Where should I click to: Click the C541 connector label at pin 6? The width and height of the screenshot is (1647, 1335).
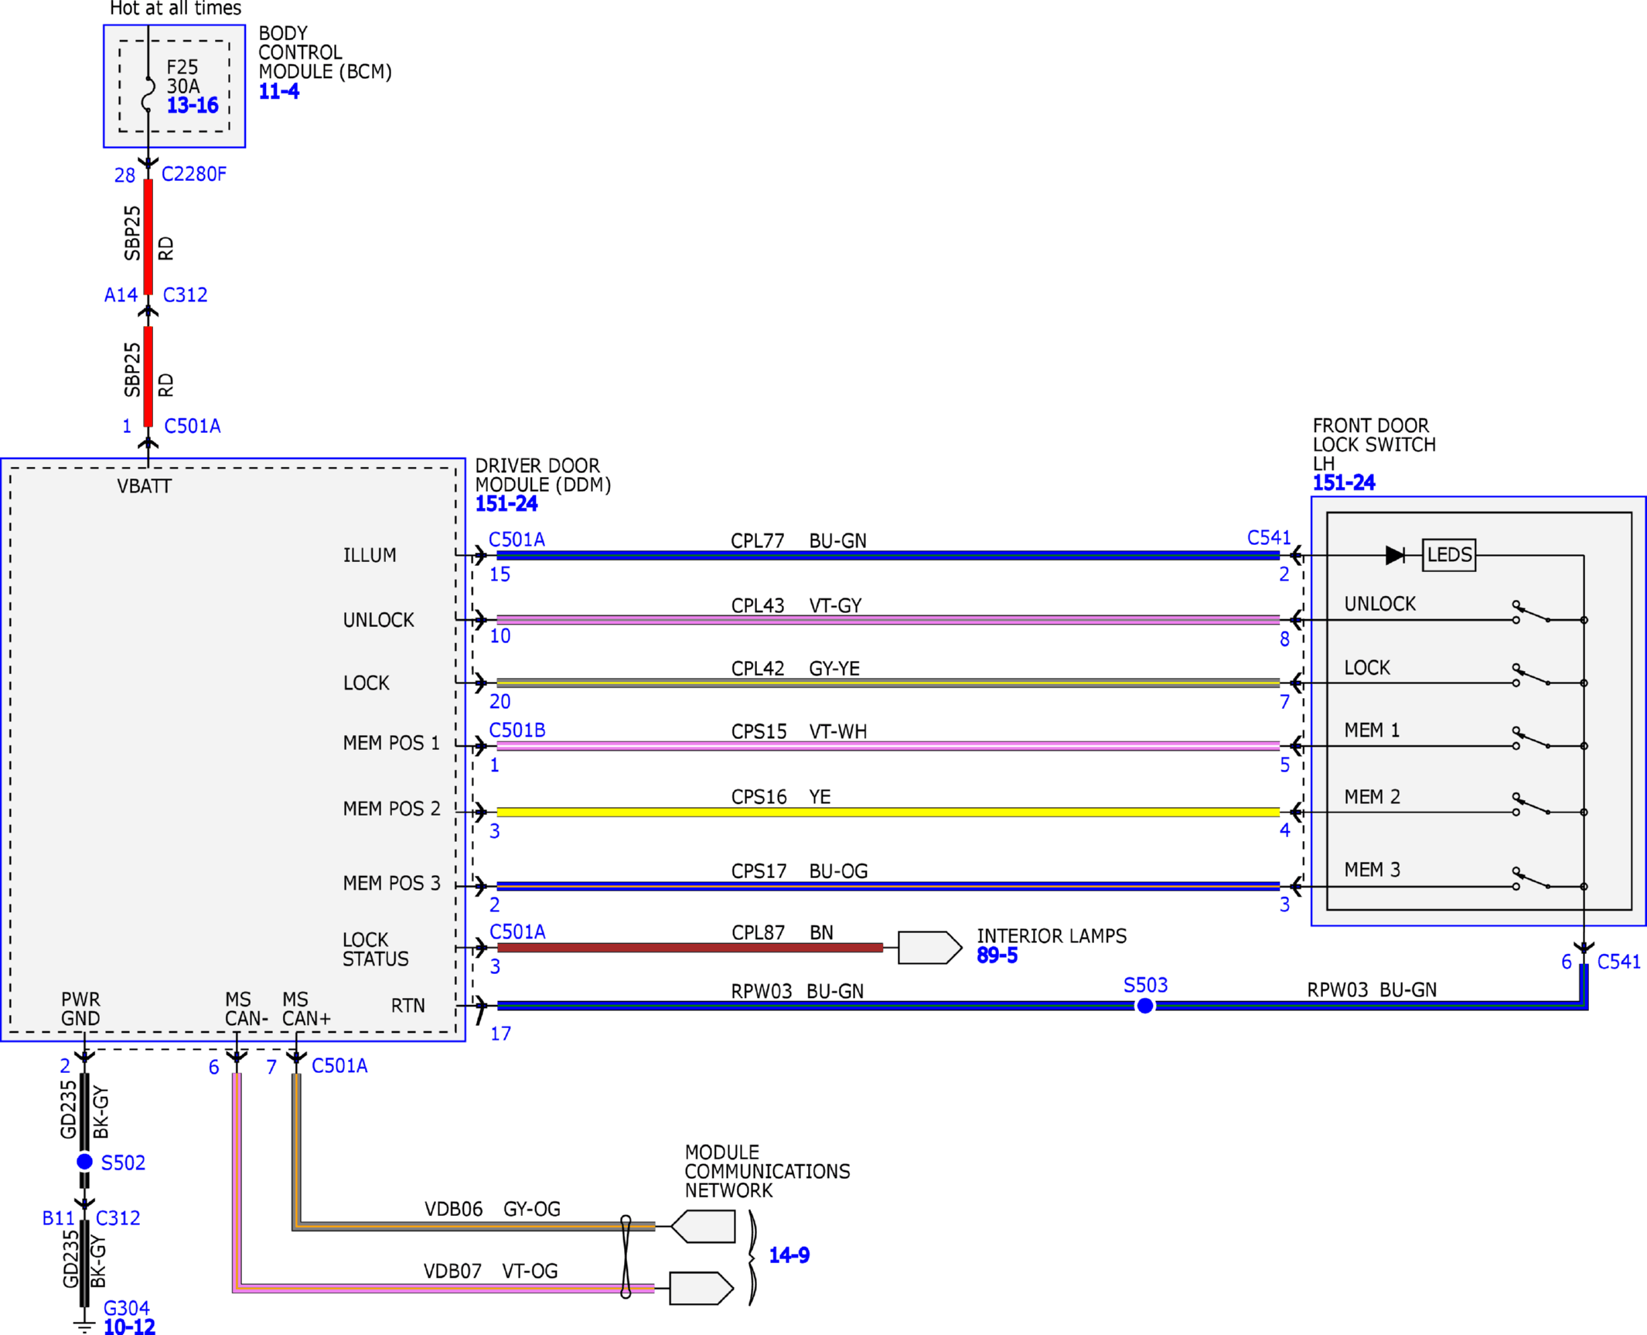tap(1618, 962)
